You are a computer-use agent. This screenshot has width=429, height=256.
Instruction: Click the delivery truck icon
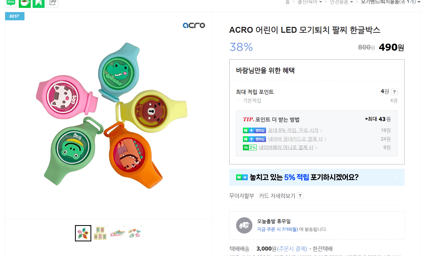pos(244,225)
